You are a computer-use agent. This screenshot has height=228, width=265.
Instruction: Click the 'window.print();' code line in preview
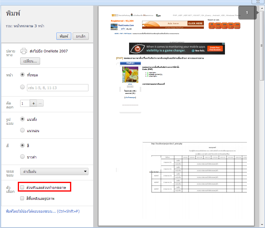(156, 74)
